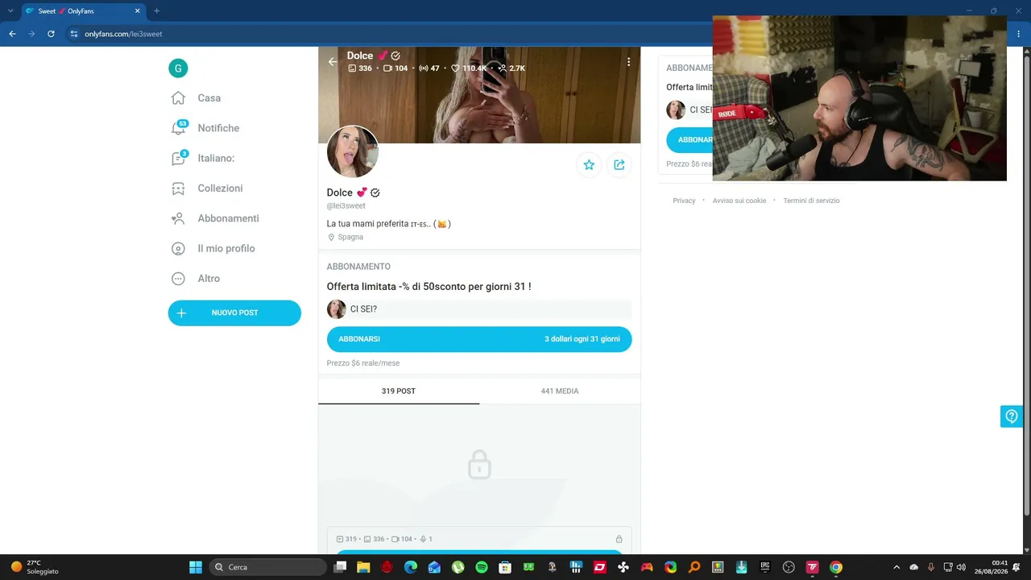
Task: Open the Privacy link
Action: tap(684, 201)
